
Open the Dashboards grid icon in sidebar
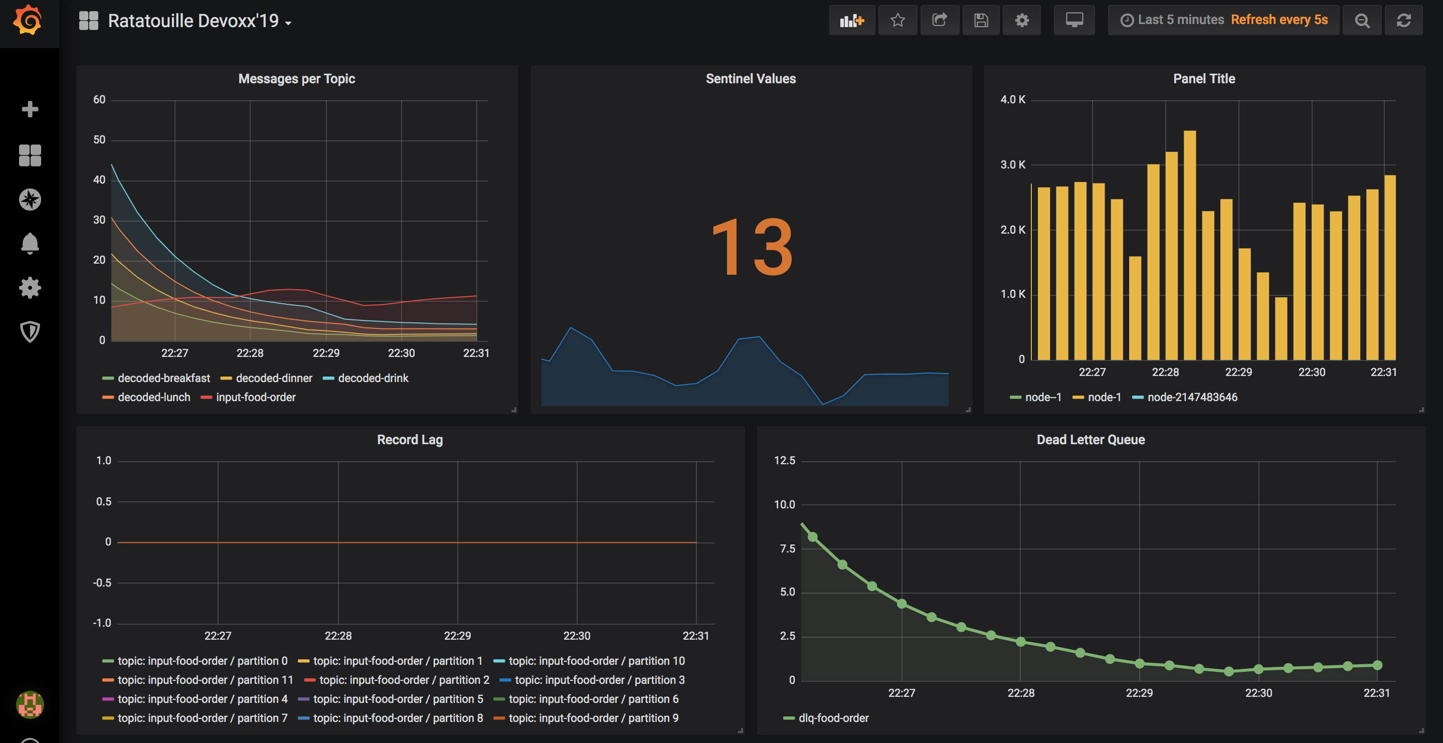pyautogui.click(x=30, y=155)
